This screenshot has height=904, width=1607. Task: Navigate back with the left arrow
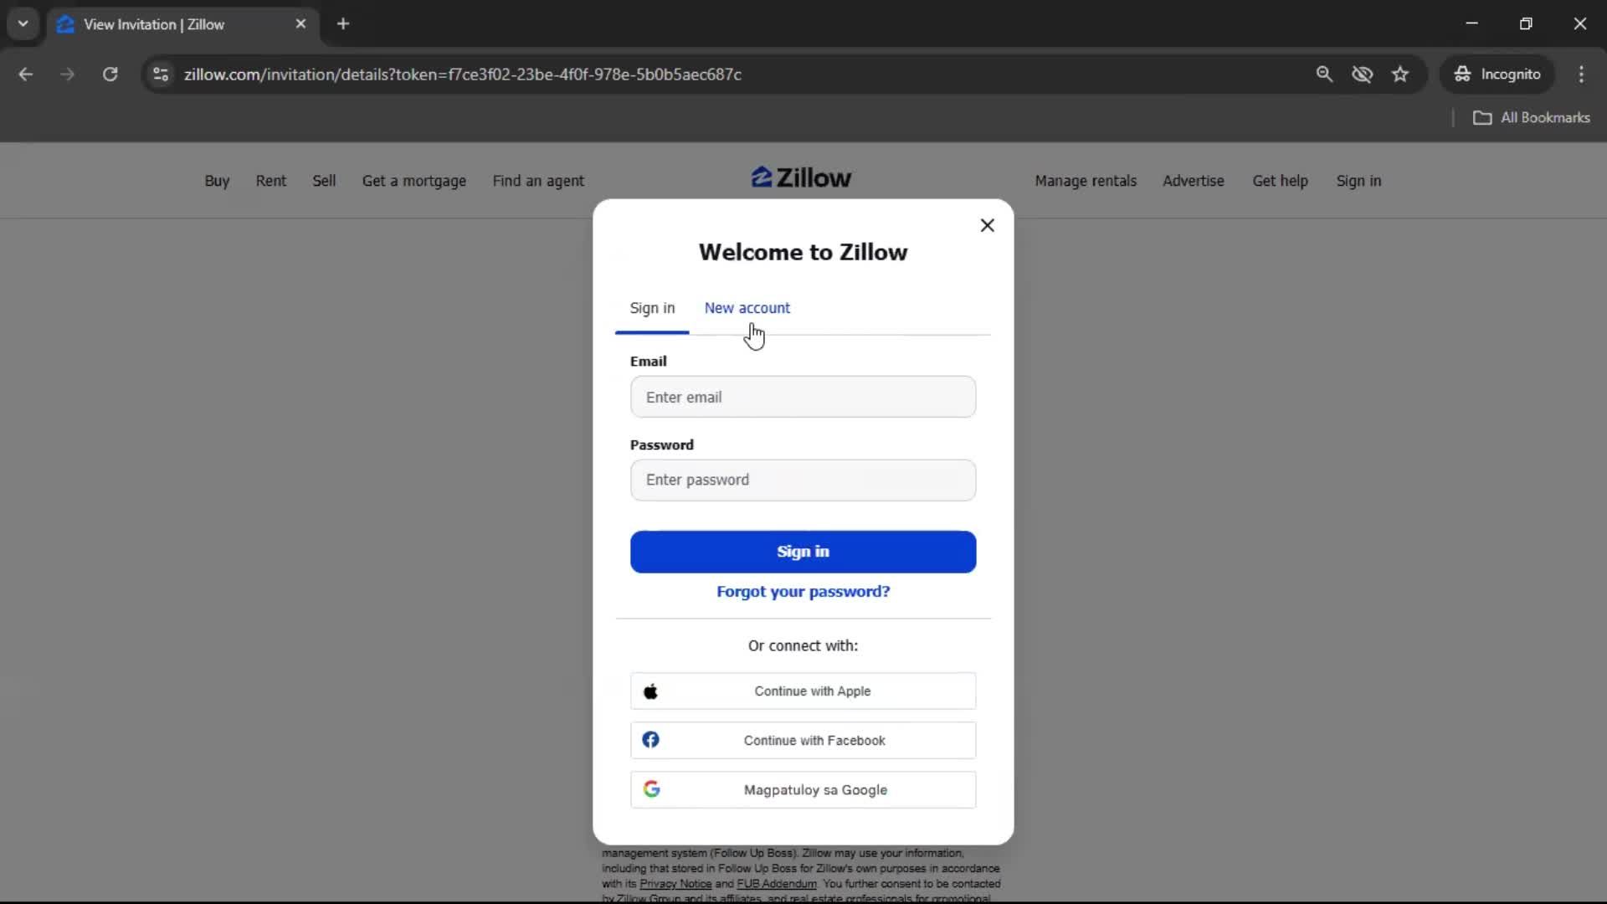coord(25,74)
